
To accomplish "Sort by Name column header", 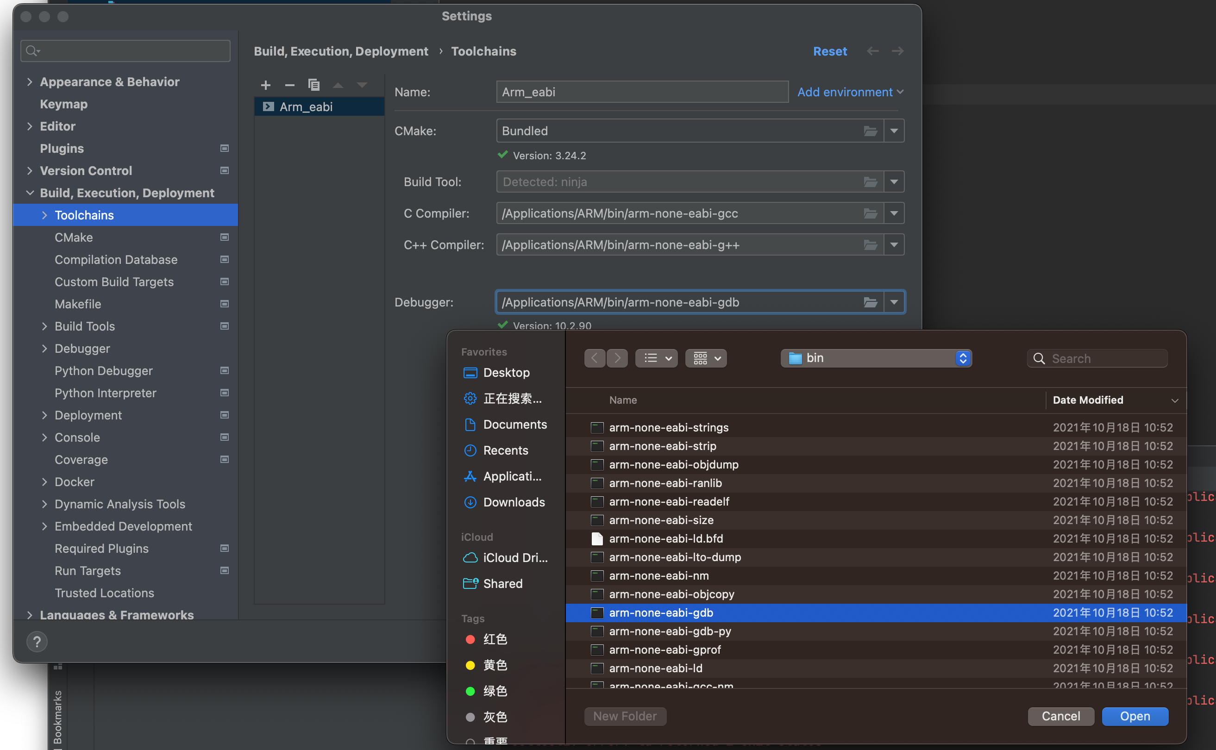I will pos(623,400).
